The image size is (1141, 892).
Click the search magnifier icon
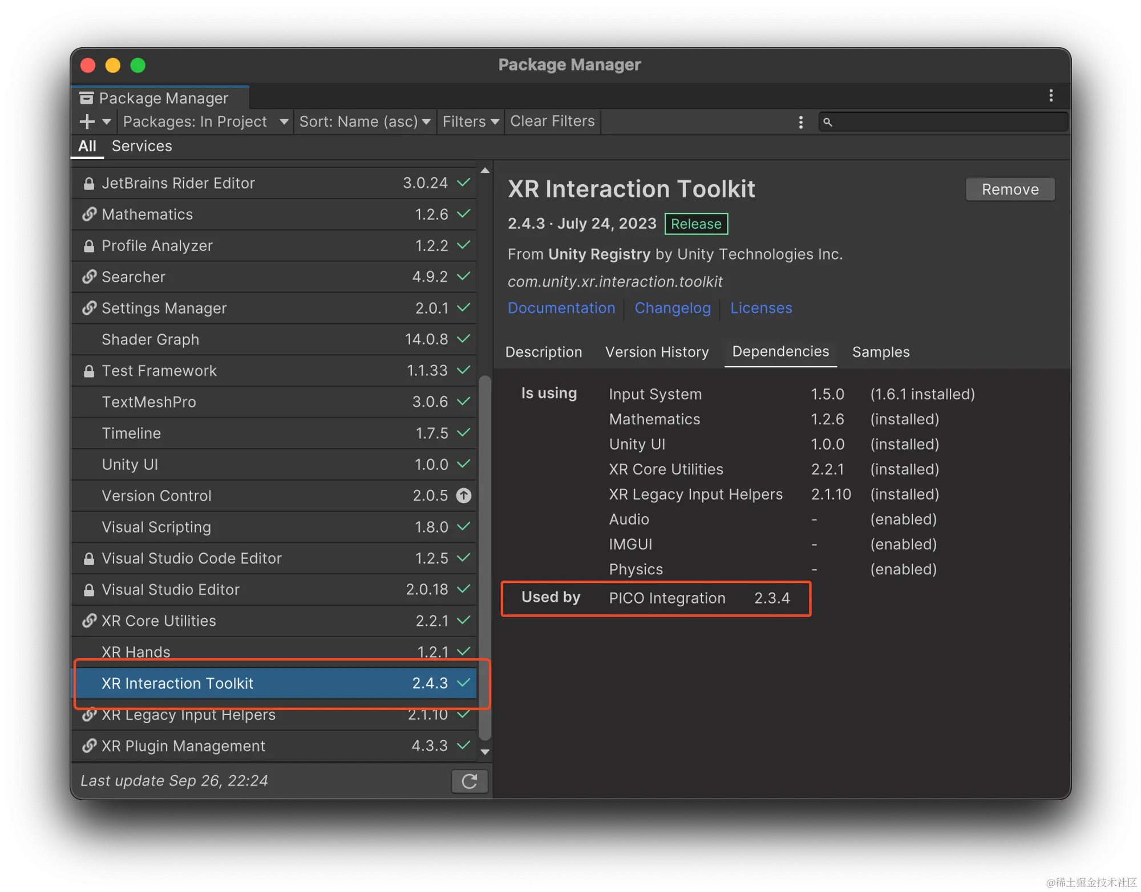tap(828, 122)
